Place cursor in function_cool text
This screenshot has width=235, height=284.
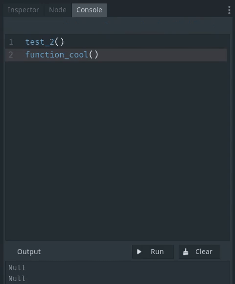[x=57, y=55]
